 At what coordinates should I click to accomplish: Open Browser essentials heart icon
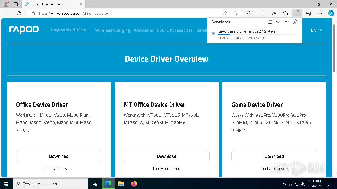pos(309,13)
